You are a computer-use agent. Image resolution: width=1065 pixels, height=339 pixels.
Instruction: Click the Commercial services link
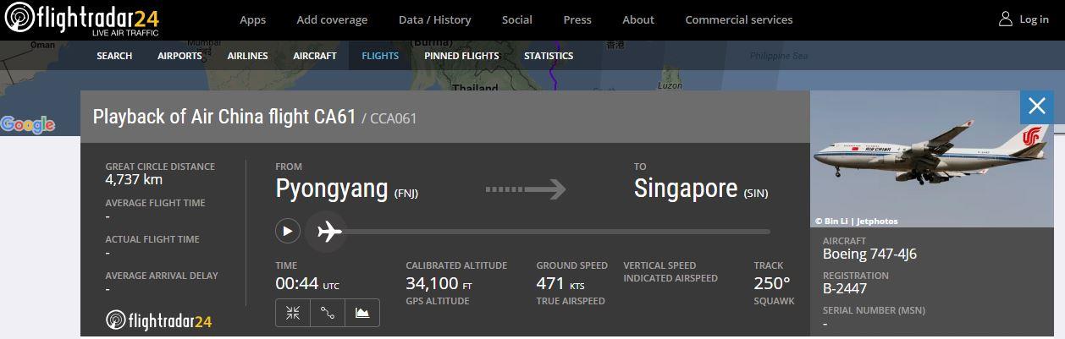(x=739, y=19)
